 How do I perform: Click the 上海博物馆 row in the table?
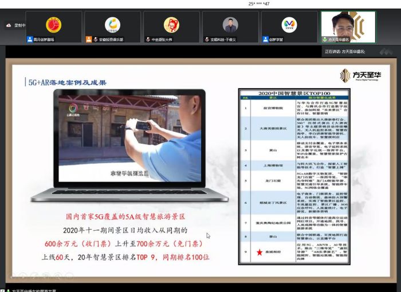(x=294, y=165)
